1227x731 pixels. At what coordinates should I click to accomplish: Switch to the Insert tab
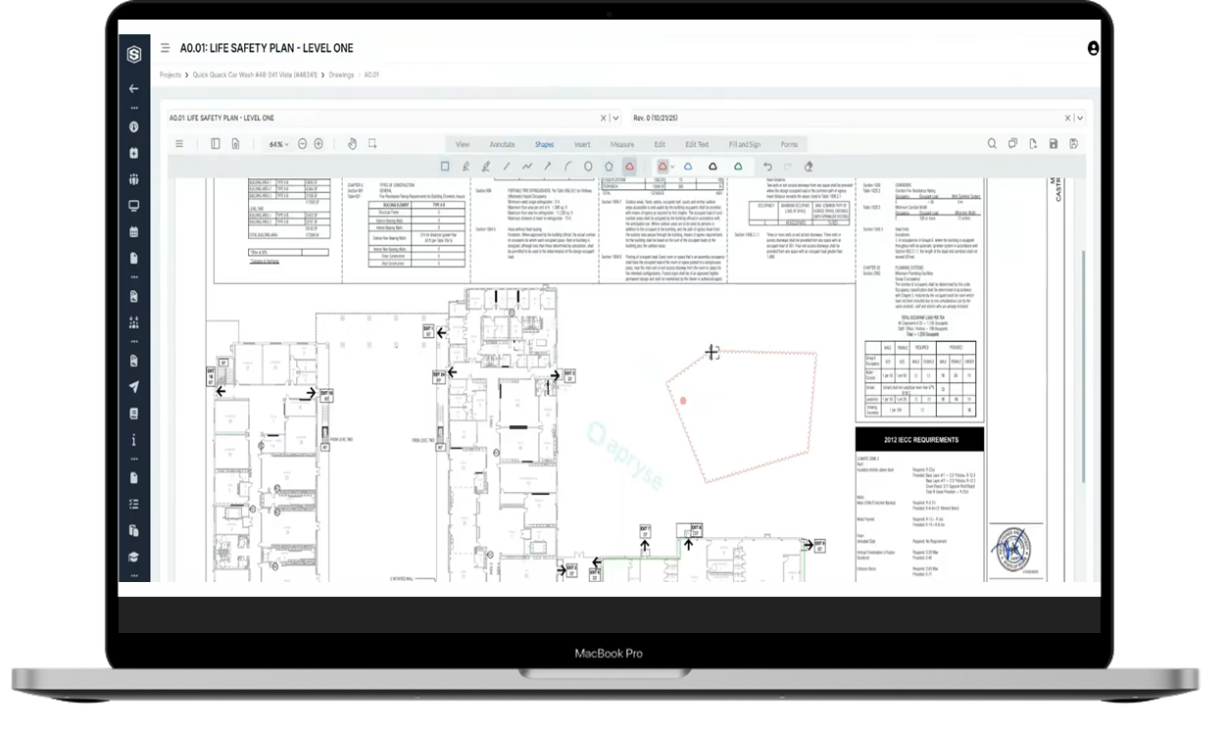pyautogui.click(x=582, y=144)
